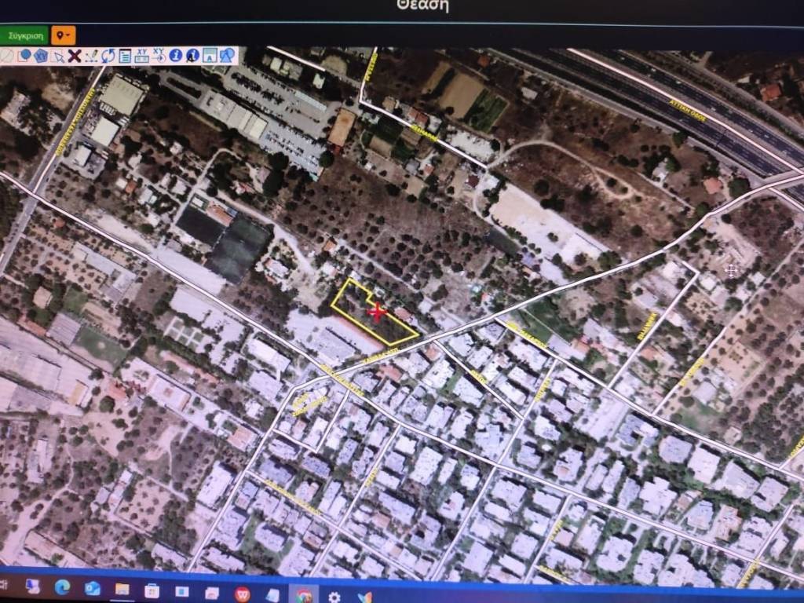The image size is (804, 603).
Task: Select the circle drawing tool
Action: 24,55
